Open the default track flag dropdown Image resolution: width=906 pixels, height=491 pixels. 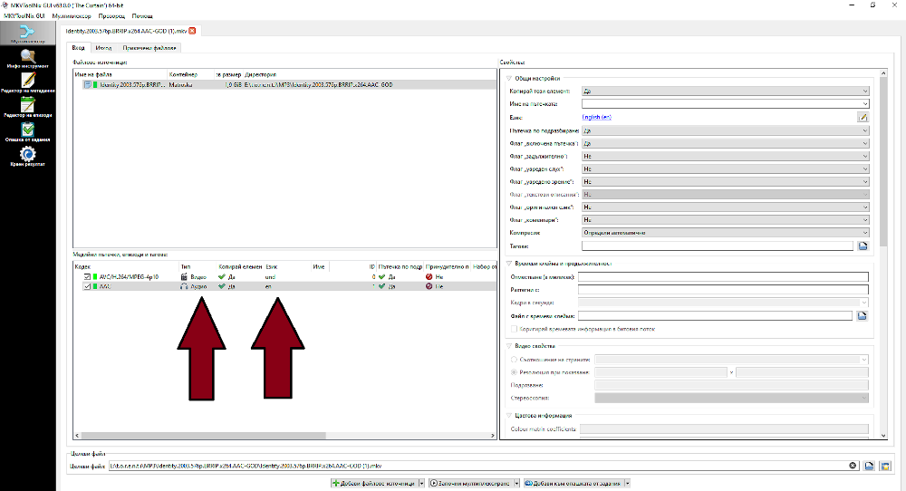pyautogui.click(x=725, y=130)
